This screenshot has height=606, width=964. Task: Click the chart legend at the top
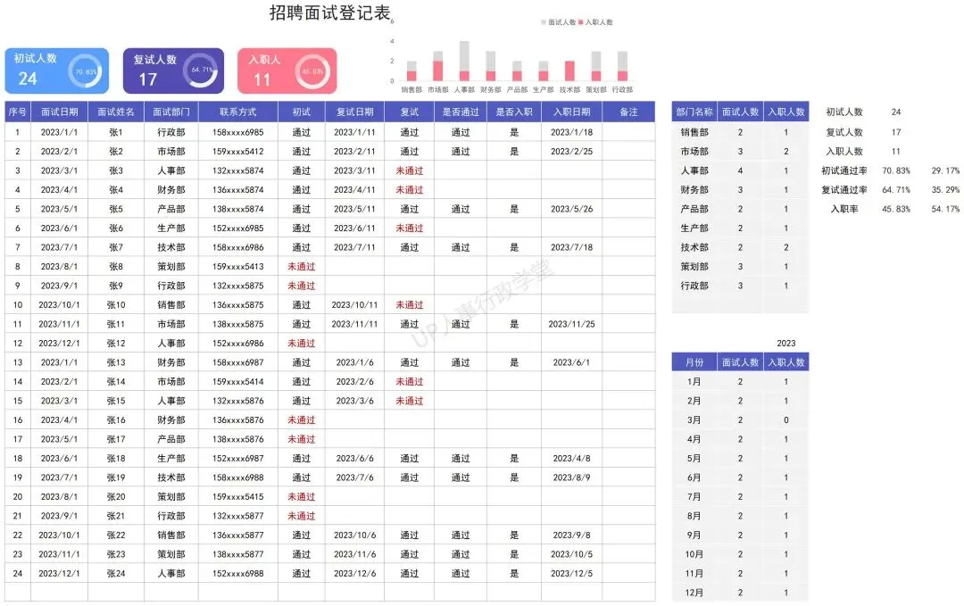pyautogui.click(x=577, y=22)
